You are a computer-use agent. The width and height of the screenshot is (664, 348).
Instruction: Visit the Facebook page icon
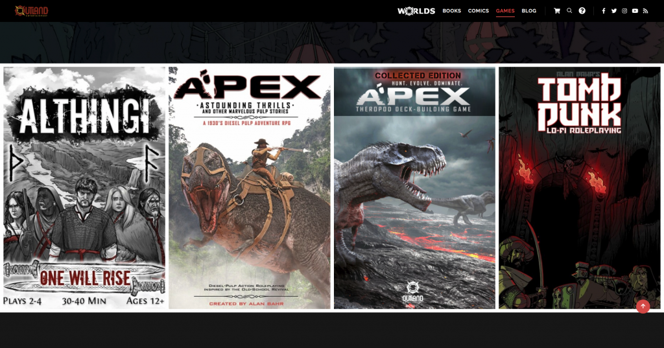click(x=604, y=11)
